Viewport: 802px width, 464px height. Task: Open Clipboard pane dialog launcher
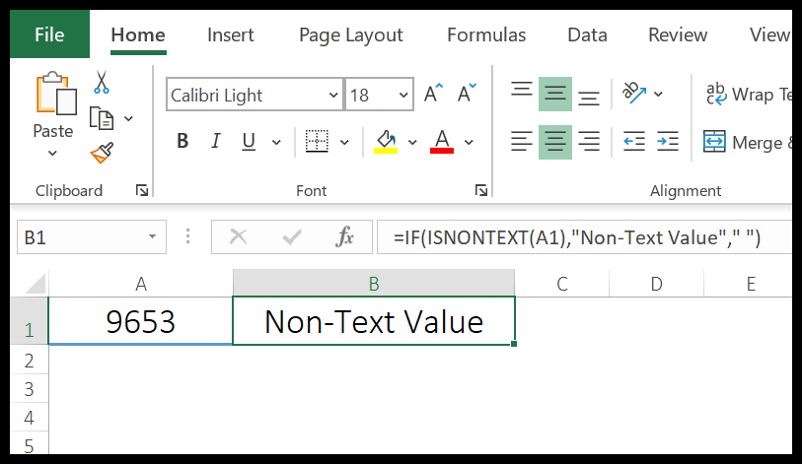[142, 190]
